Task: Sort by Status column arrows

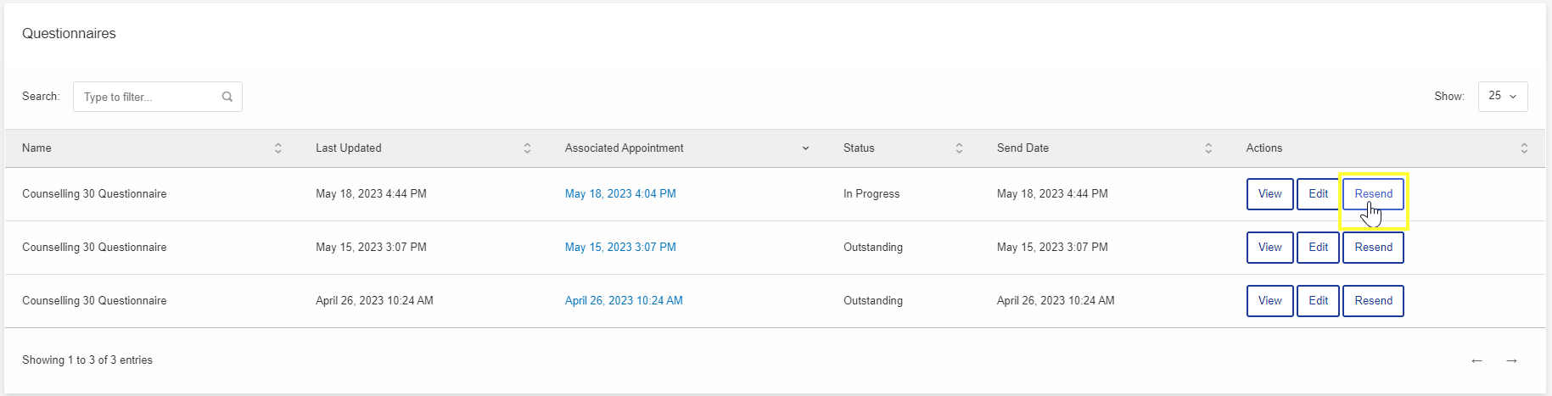Action: (959, 148)
